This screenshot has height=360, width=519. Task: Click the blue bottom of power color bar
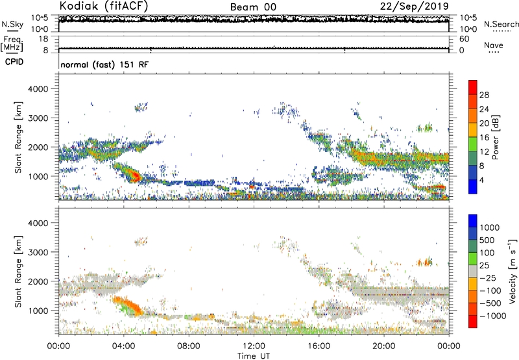[473, 186]
